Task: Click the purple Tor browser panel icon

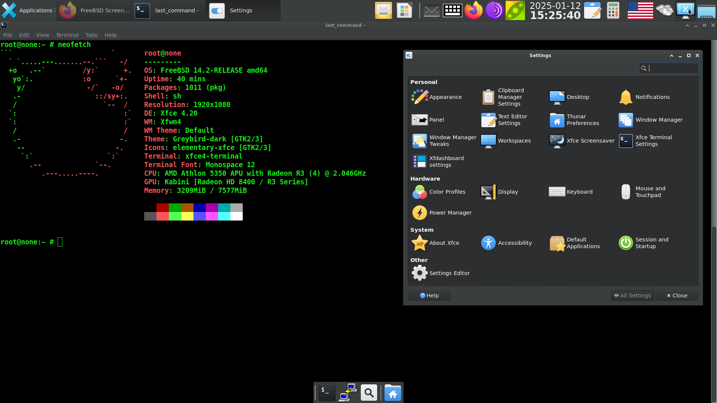Action: pos(494,10)
